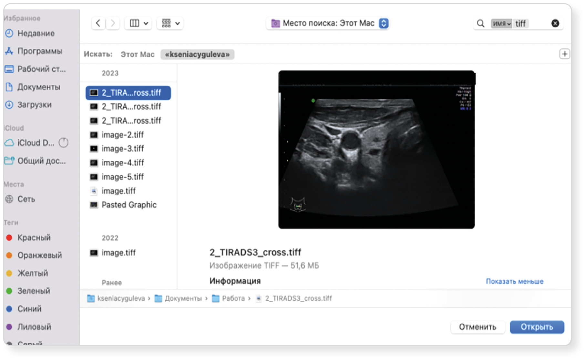This screenshot has height=360, width=586.
Task: Open the имя search filter dropdown
Action: [501, 24]
